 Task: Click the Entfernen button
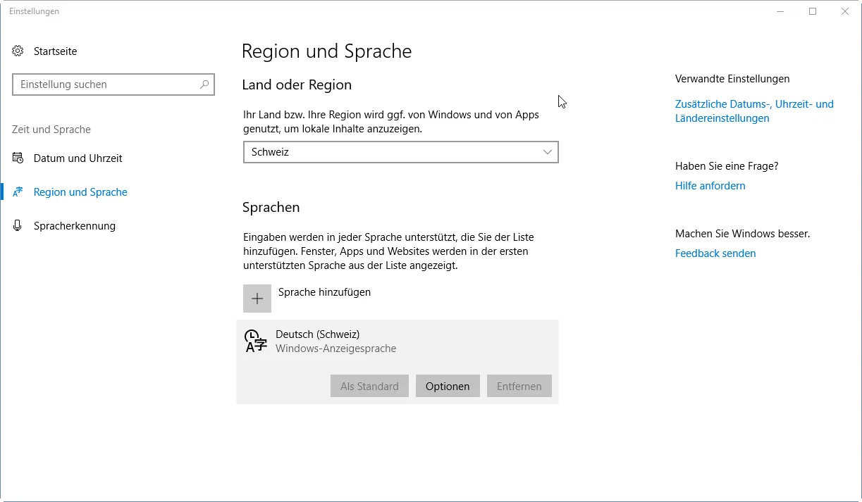(519, 386)
